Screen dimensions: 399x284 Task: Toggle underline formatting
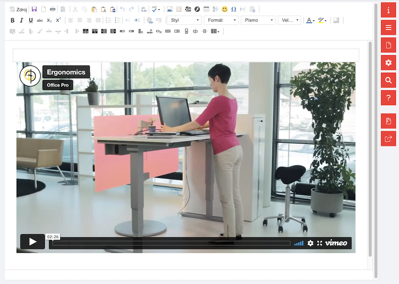(31, 20)
